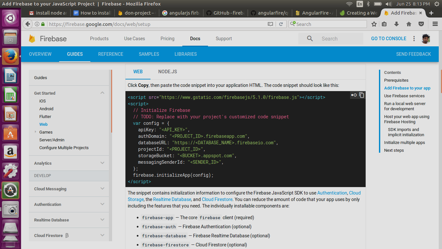
Task: Toggle dark code theme in snippet
Action: 354,95
